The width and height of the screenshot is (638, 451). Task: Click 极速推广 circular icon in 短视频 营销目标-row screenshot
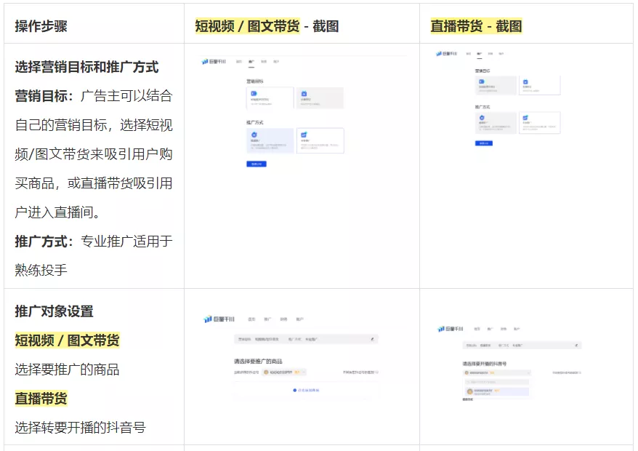[x=254, y=135]
